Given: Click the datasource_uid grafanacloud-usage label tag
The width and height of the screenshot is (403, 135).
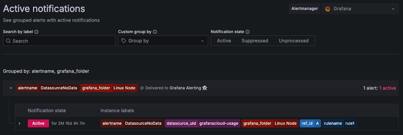Looking at the screenshot, I should pyautogui.click(x=202, y=123).
